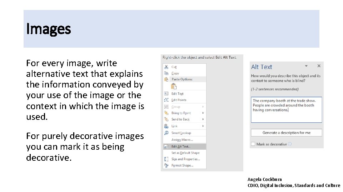
Task: Click the Alt Text pane heading
Action: pos(262,67)
